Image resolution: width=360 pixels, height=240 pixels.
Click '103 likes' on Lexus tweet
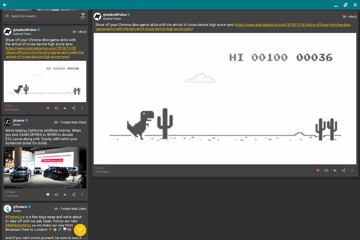[x=10, y=192]
